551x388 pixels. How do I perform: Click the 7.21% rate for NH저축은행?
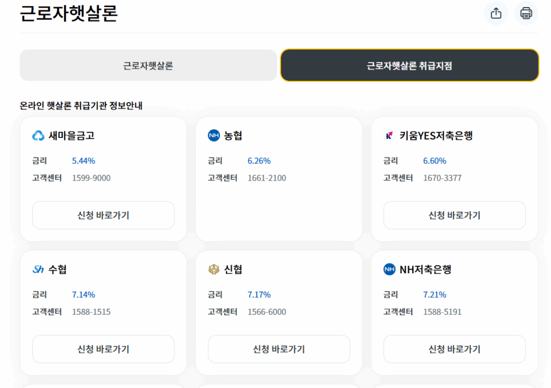click(435, 295)
